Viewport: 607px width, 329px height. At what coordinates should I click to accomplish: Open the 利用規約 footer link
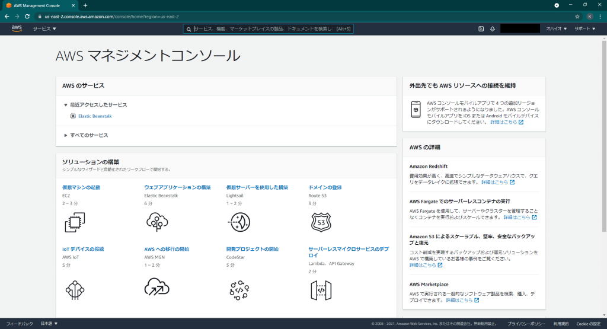pos(561,324)
